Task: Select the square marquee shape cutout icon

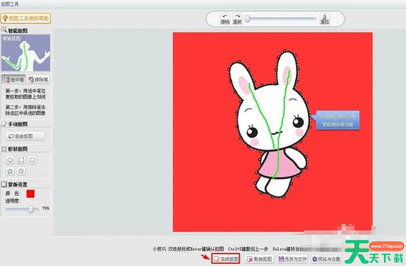Action: pyautogui.click(x=21, y=160)
